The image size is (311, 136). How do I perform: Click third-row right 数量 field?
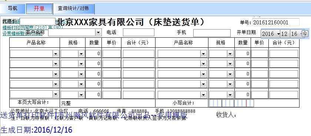243,74
